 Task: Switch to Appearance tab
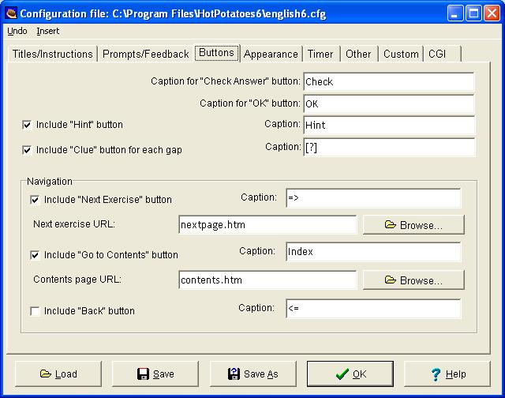271,54
